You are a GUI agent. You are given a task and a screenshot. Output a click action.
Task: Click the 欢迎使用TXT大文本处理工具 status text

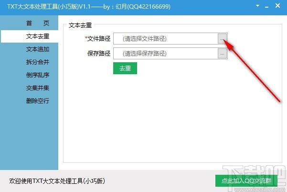(57, 181)
